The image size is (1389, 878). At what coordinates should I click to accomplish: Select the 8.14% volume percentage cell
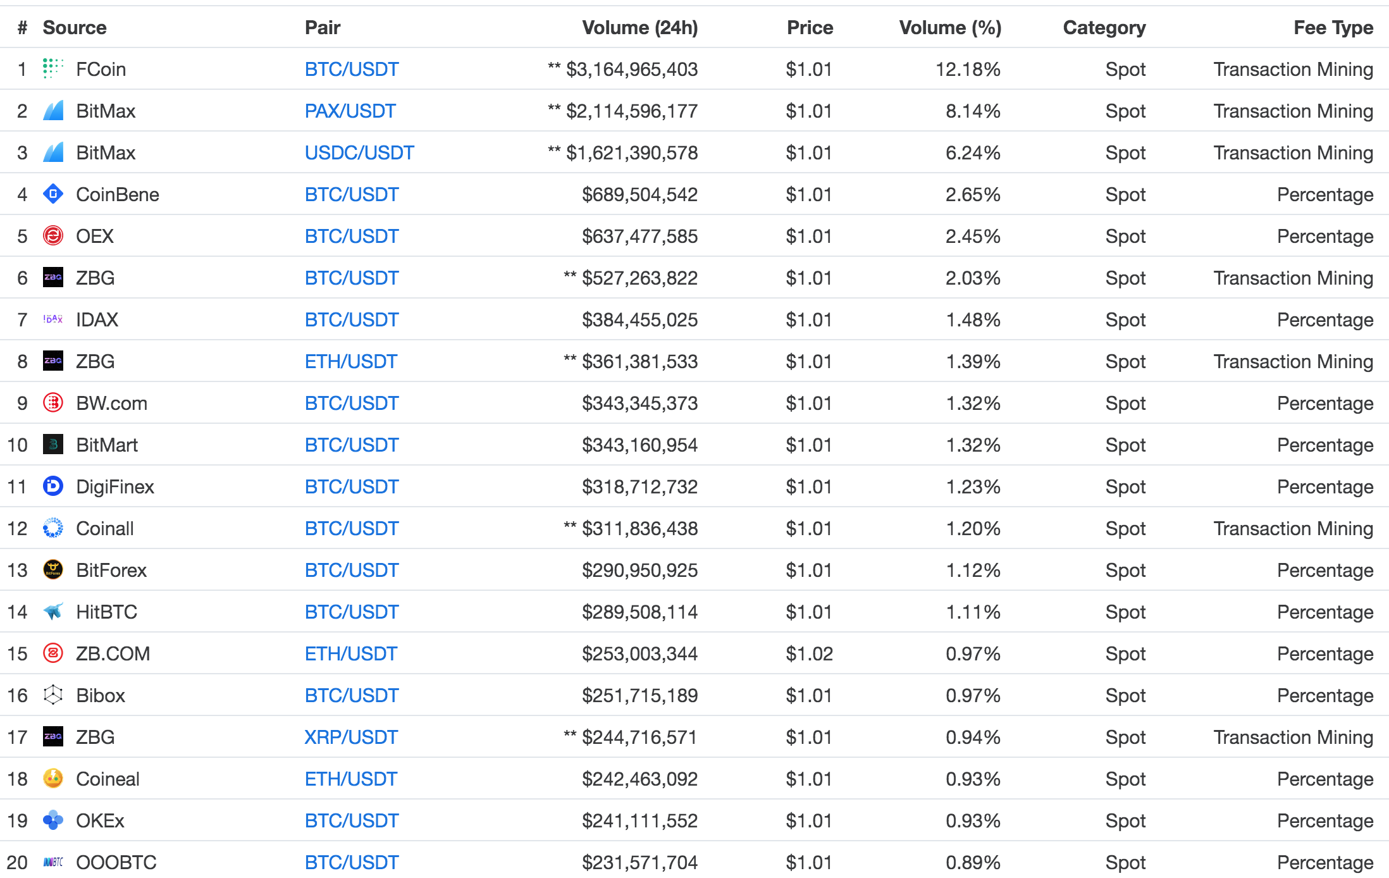973,111
